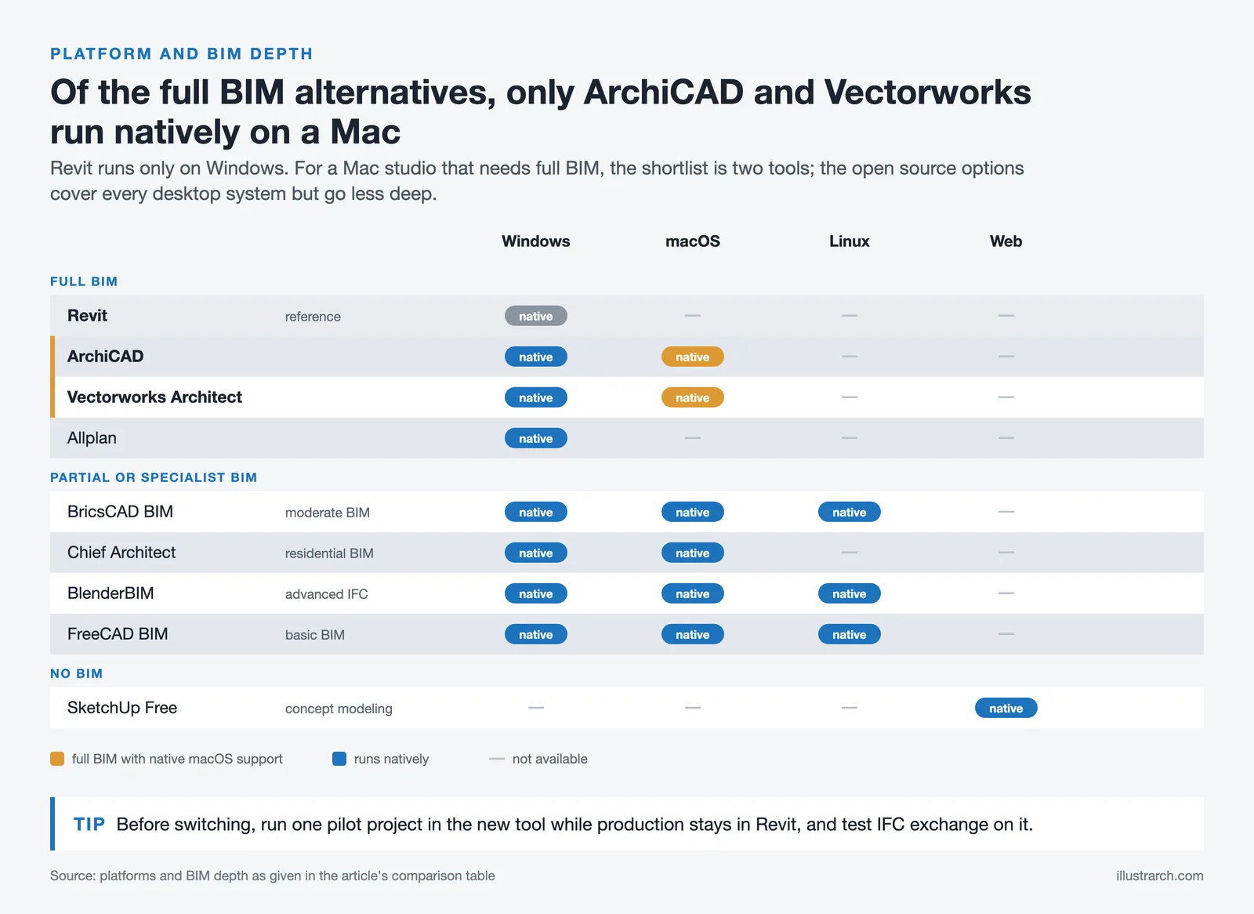Click the 'ArchiCAD' row name
This screenshot has width=1254, height=914.
coord(106,357)
